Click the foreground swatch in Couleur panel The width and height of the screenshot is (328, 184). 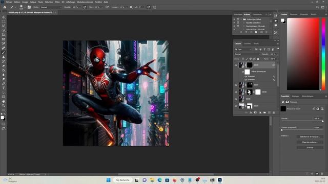pyautogui.click(x=282, y=20)
